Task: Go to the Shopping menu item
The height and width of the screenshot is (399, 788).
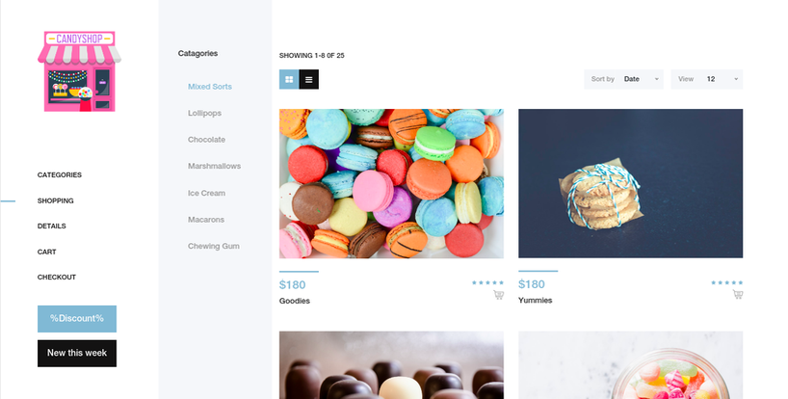Action: pos(55,200)
